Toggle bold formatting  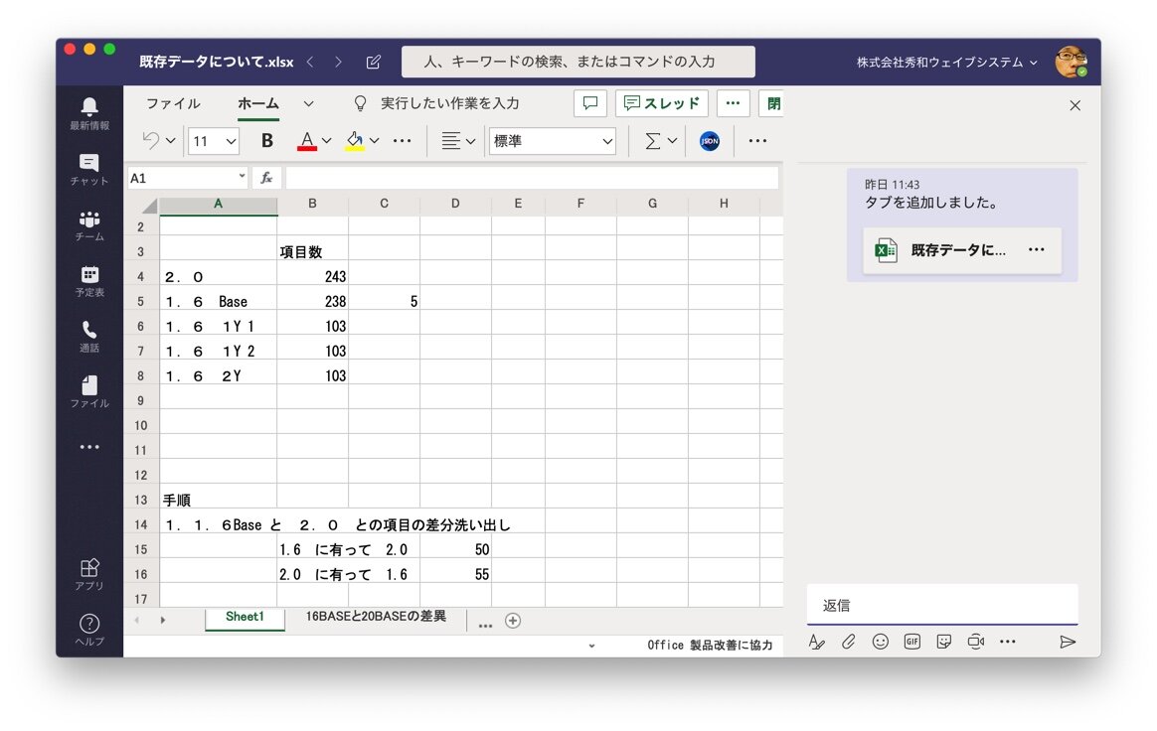click(266, 141)
